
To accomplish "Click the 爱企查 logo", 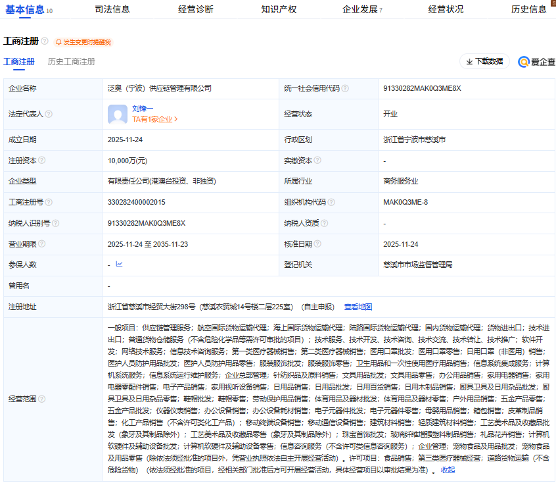I will (536, 62).
